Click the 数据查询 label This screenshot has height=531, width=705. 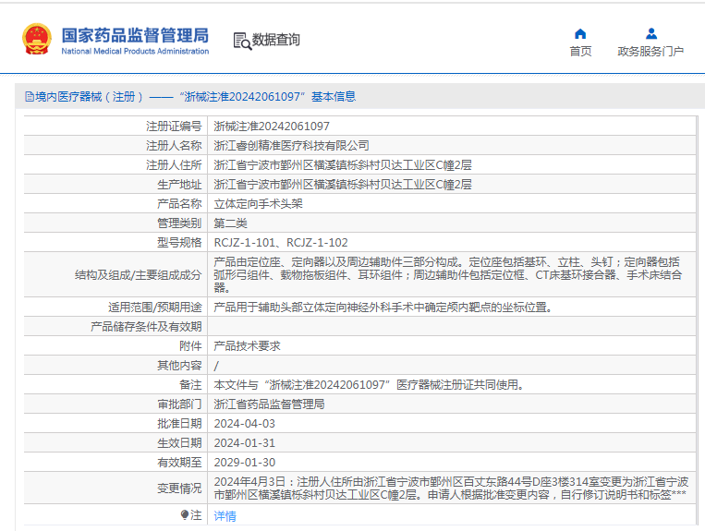coord(275,40)
